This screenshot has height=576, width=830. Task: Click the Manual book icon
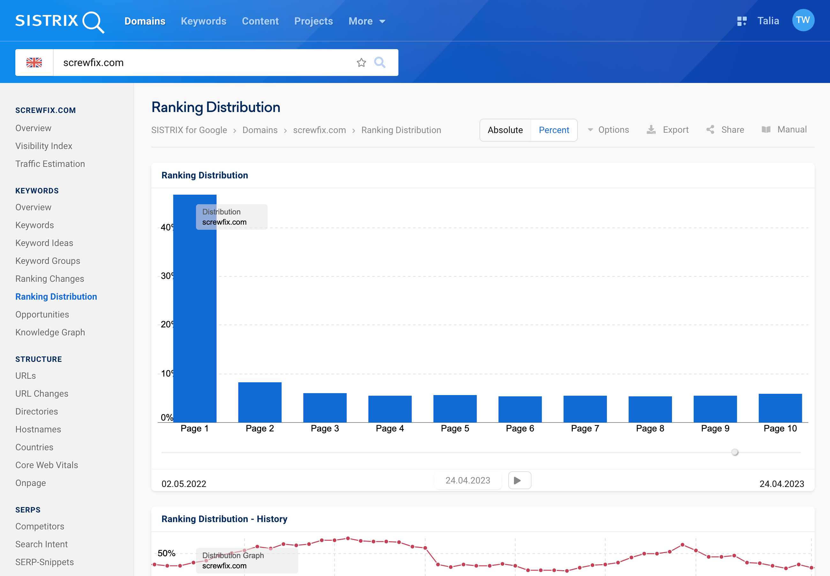click(x=766, y=130)
